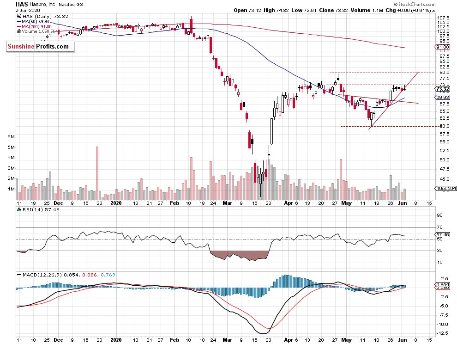The image size is (457, 344).
Task: Click the 30 level label on RSI axis
Action: [440, 251]
